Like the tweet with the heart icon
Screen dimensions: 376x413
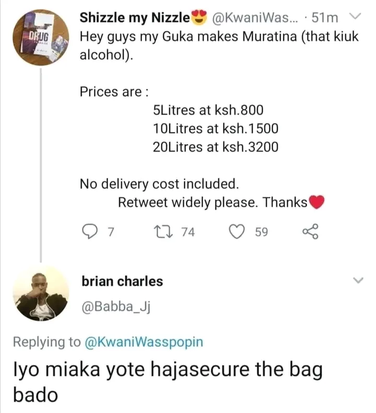pos(237,232)
